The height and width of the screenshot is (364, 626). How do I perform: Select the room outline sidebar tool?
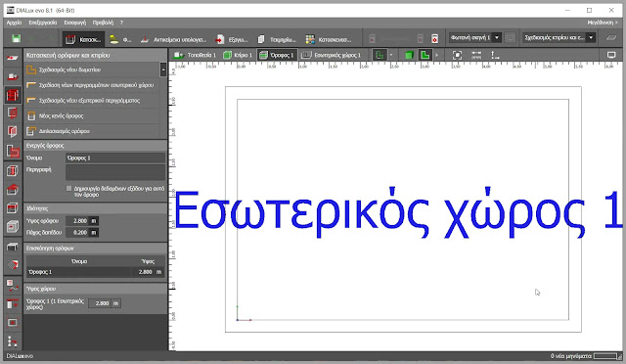pos(13,151)
